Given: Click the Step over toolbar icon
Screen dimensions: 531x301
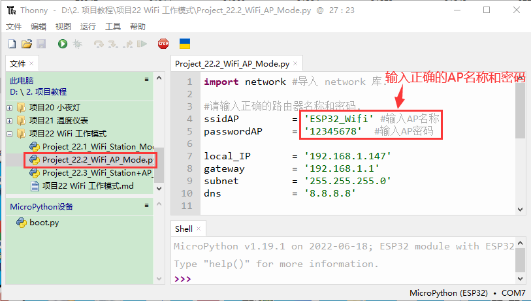Looking at the screenshot, I should click(99, 44).
